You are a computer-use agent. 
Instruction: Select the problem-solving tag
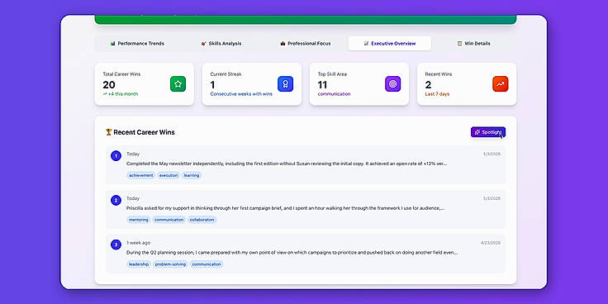point(171,264)
